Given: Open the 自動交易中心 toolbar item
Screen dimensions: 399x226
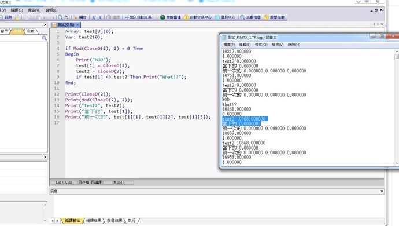Looking at the screenshot, I should tap(198, 17).
